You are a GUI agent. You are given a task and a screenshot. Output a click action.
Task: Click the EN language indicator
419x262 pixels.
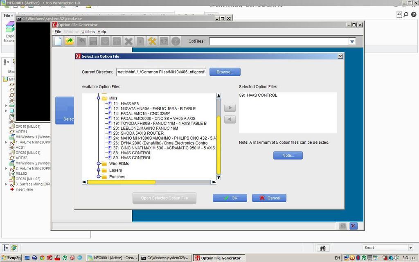pyautogui.click(x=337, y=258)
